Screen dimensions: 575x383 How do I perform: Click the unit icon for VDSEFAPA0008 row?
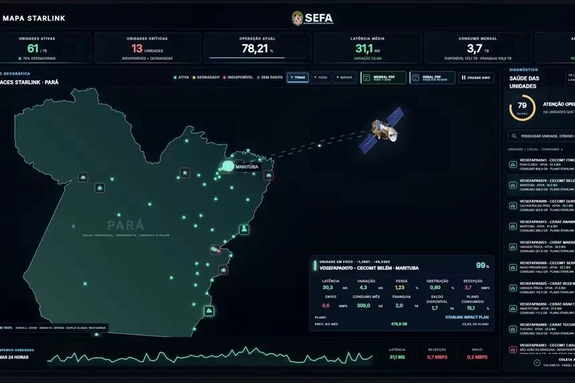coord(513,267)
